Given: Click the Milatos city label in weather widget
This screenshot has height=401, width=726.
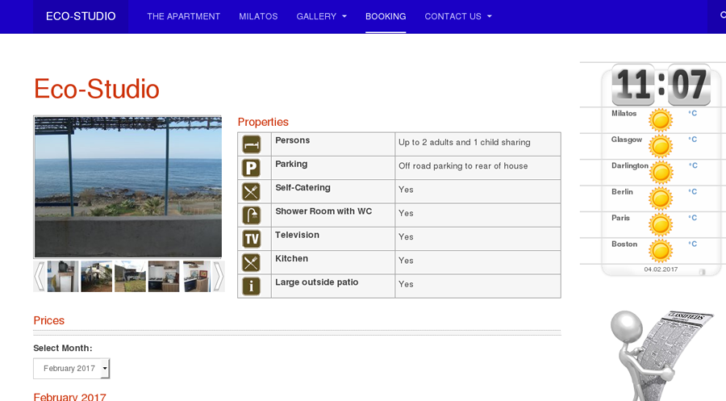Looking at the screenshot, I should pos(624,114).
